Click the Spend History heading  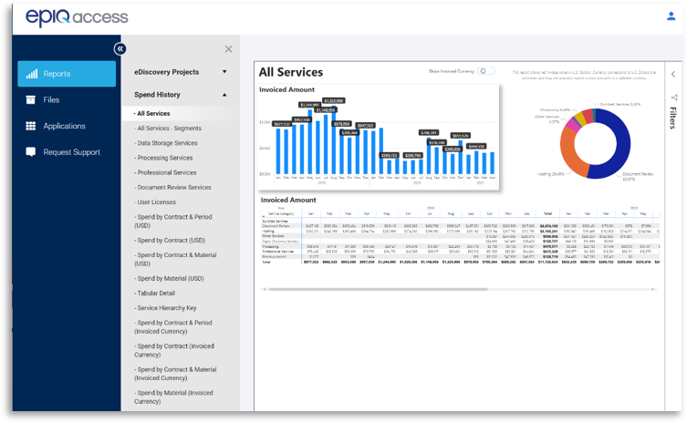click(x=157, y=95)
